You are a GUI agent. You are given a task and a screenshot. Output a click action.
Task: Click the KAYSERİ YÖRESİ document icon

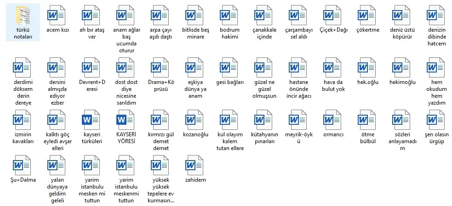click(126, 119)
